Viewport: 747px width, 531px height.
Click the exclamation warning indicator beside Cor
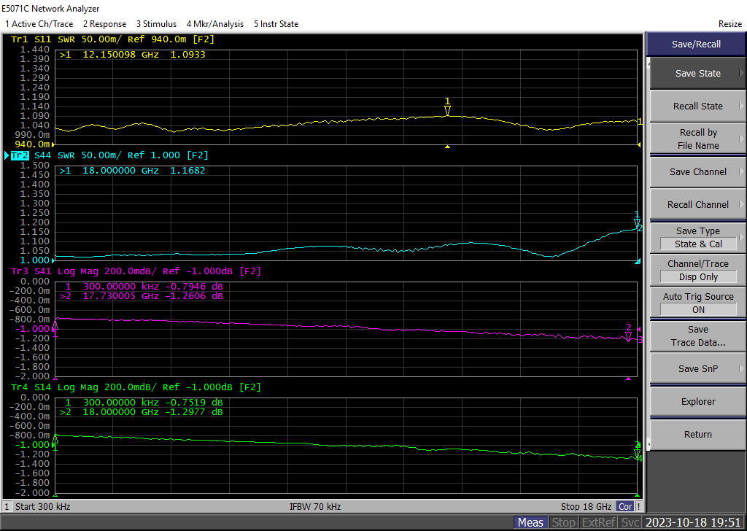tap(639, 506)
